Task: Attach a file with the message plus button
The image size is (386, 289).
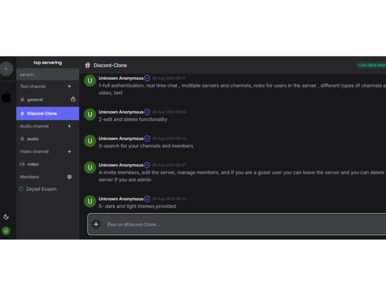Action: pos(96,224)
